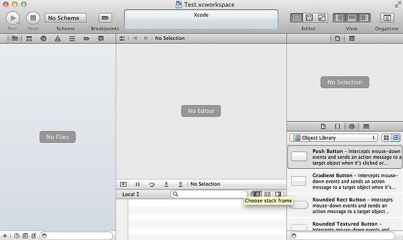The width and height of the screenshot is (403, 240).
Task: Open the File Template library
Action: [x=323, y=126]
